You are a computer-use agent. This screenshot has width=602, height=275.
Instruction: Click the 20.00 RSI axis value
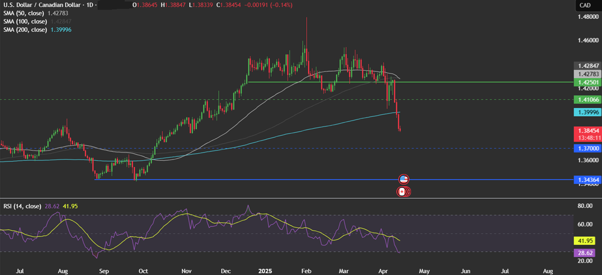click(x=585, y=261)
